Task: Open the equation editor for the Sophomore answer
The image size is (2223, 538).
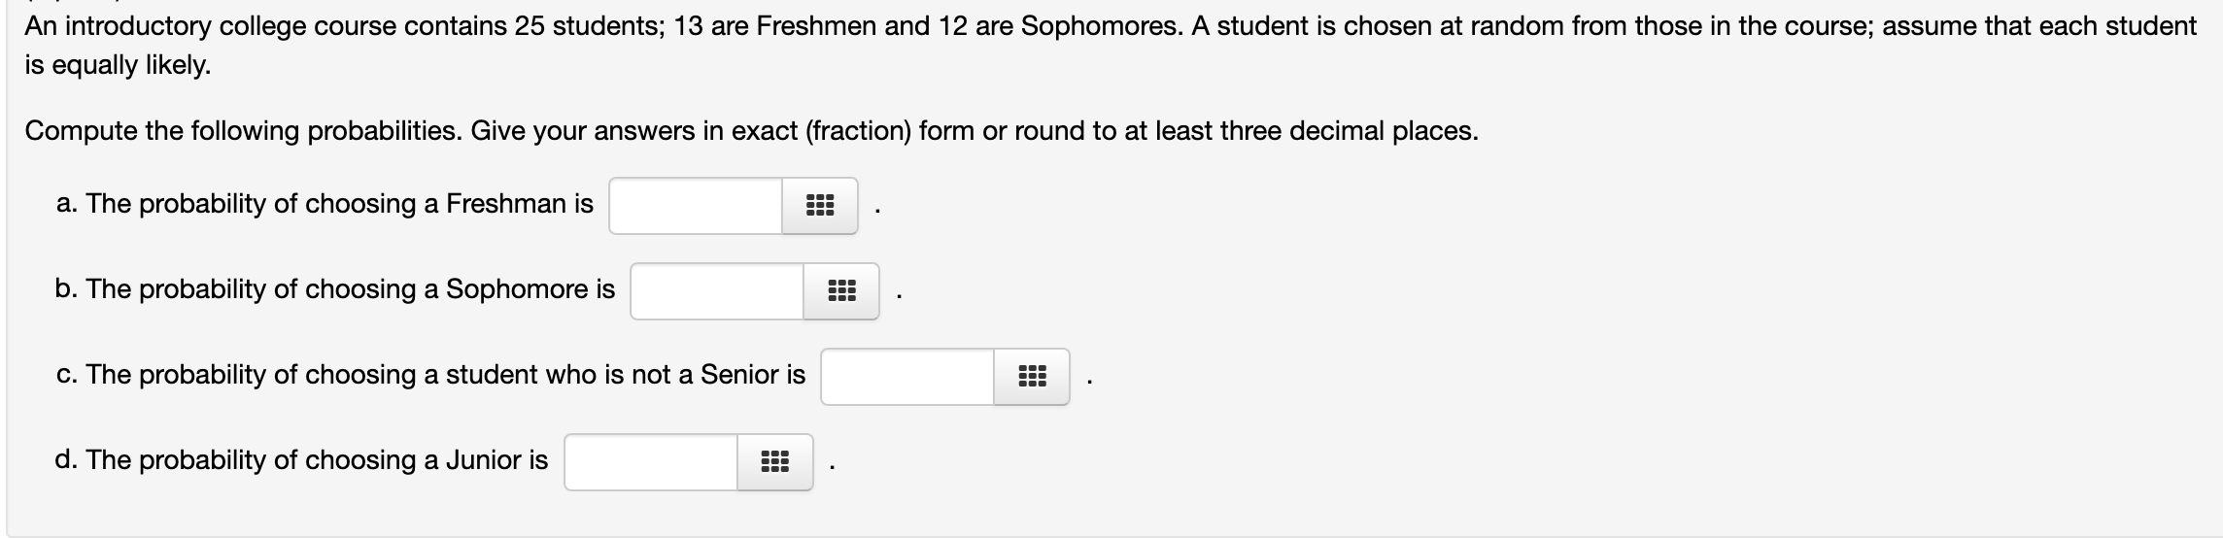Action: click(x=841, y=291)
